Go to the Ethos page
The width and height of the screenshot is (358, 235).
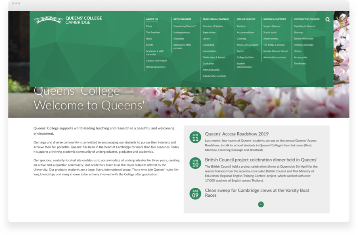point(149,26)
